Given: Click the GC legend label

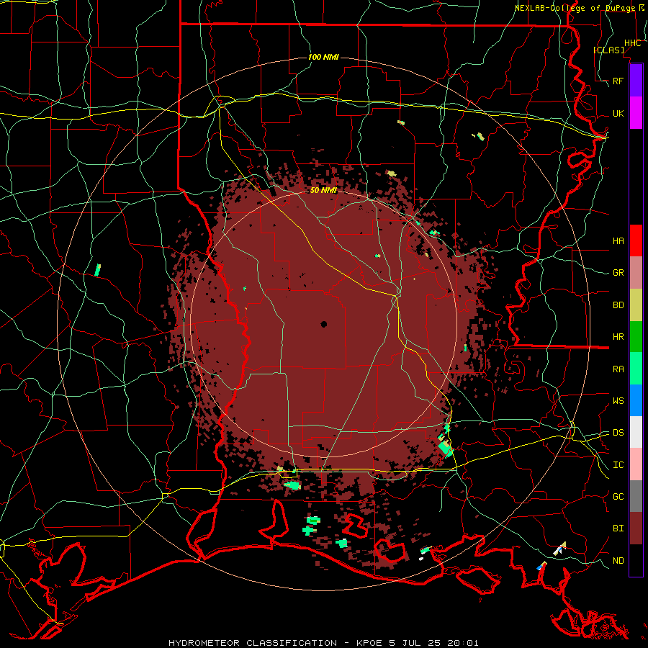Looking at the screenshot, I should 618,496.
